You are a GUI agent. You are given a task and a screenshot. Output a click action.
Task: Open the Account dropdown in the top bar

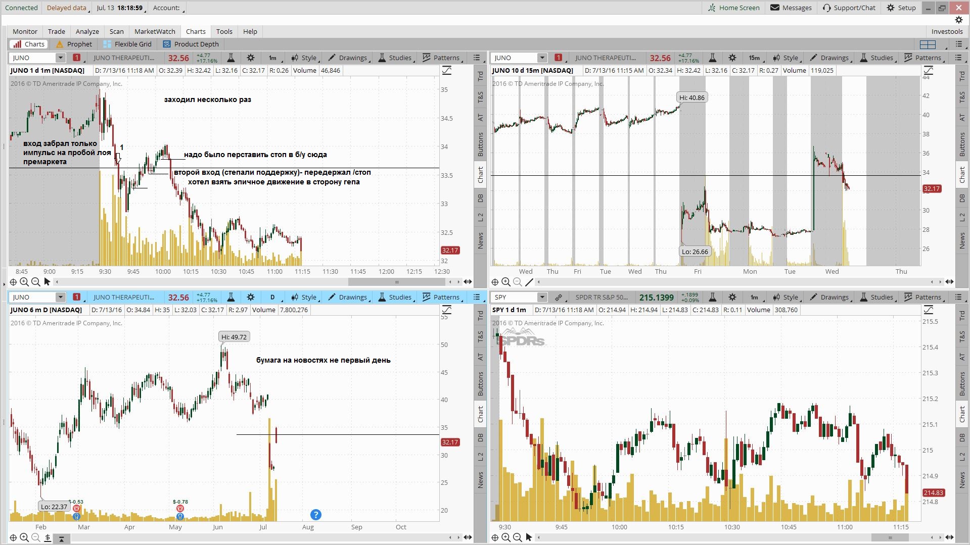pos(168,8)
